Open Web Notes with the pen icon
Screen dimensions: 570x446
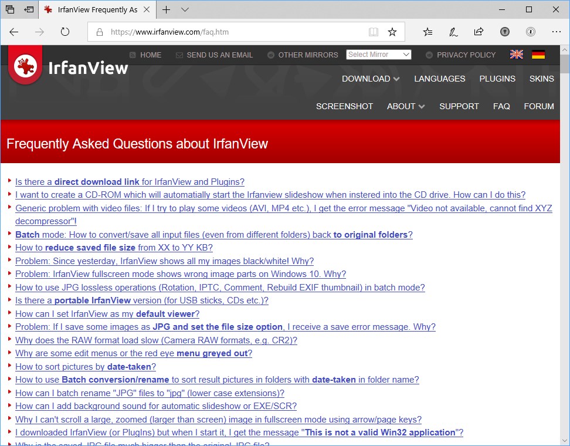[453, 32]
